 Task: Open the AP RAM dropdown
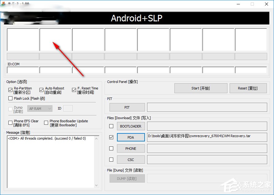coord(39,108)
